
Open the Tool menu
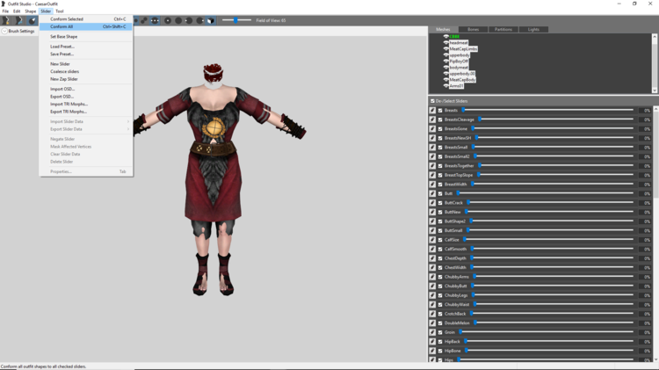tap(60, 11)
